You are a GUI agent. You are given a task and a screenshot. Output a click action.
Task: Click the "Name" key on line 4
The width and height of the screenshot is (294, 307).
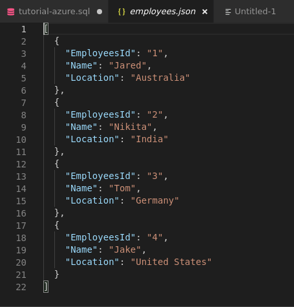[x=81, y=65]
